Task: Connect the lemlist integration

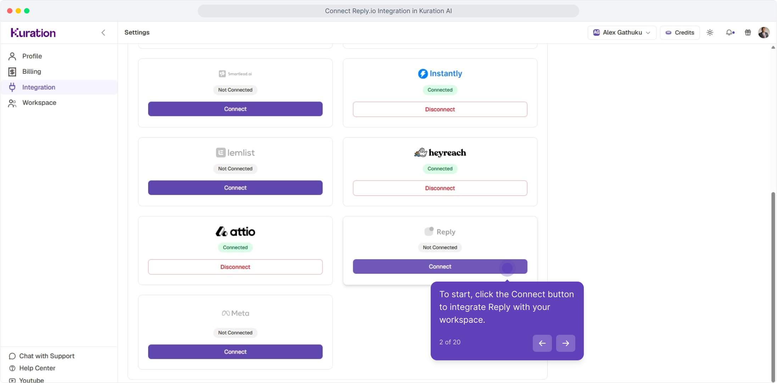Action: click(235, 188)
